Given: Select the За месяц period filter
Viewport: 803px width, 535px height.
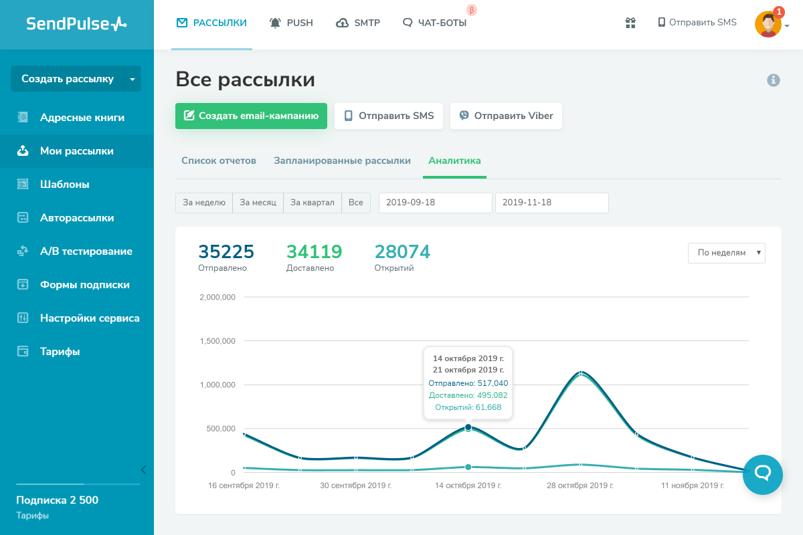Looking at the screenshot, I should 258,203.
